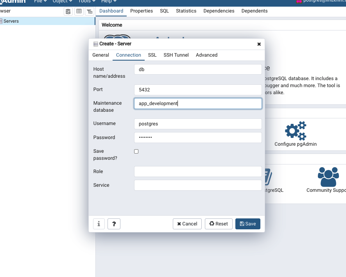
Task: Click into the Port field
Action: point(198,90)
